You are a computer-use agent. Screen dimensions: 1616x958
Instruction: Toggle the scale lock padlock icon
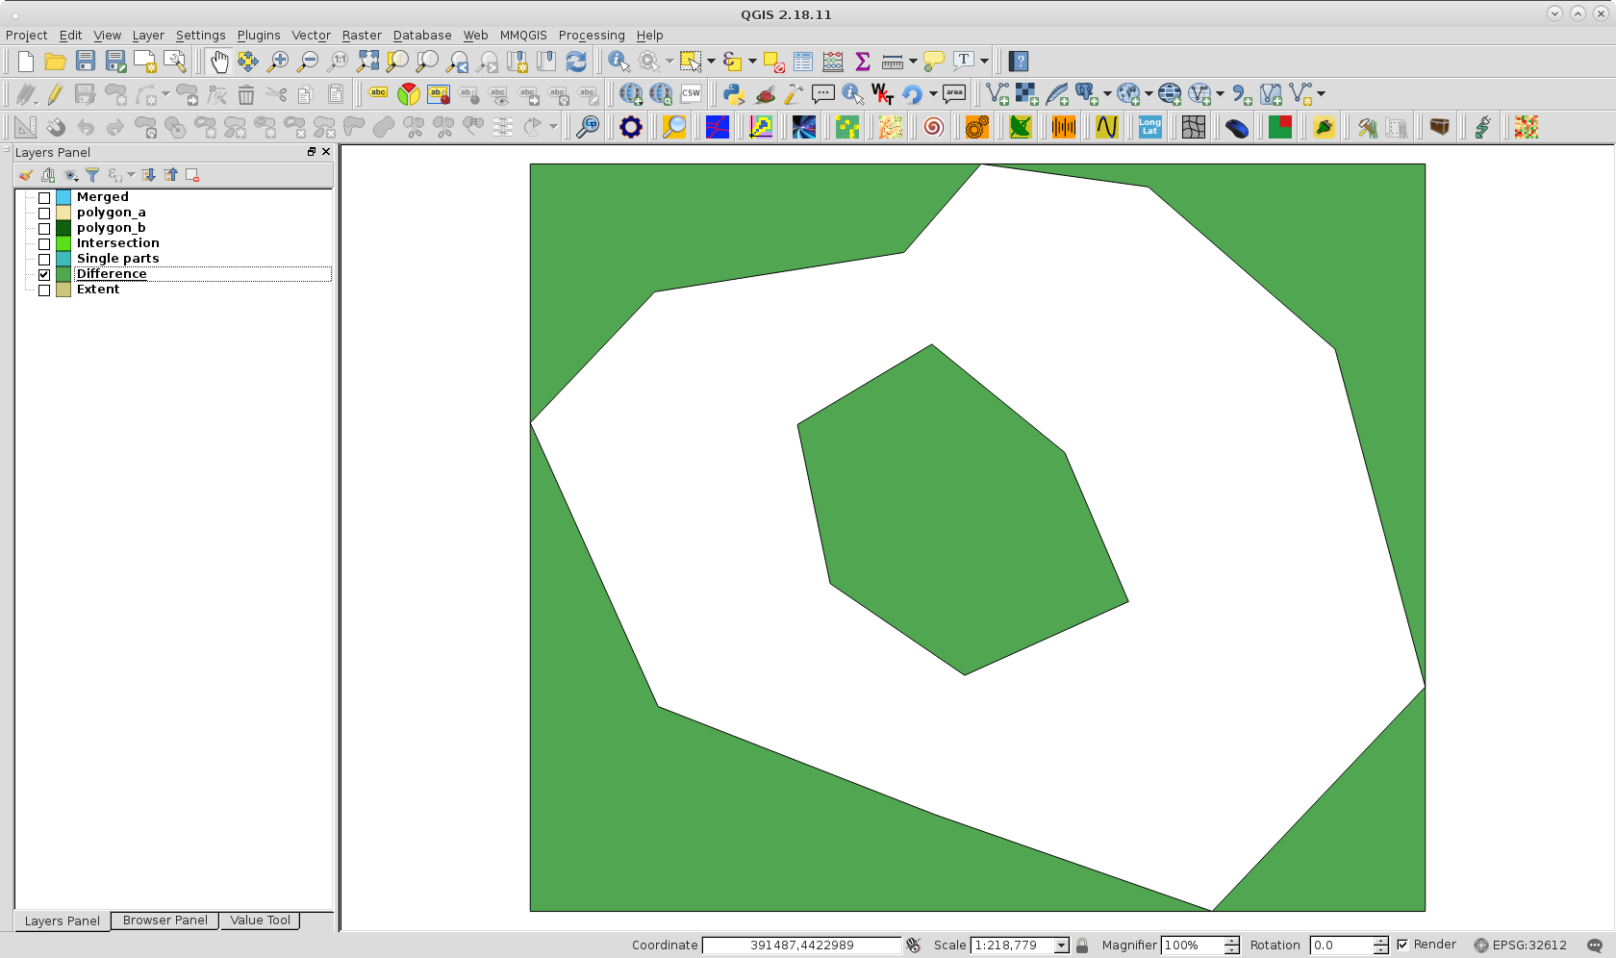[x=1082, y=945]
